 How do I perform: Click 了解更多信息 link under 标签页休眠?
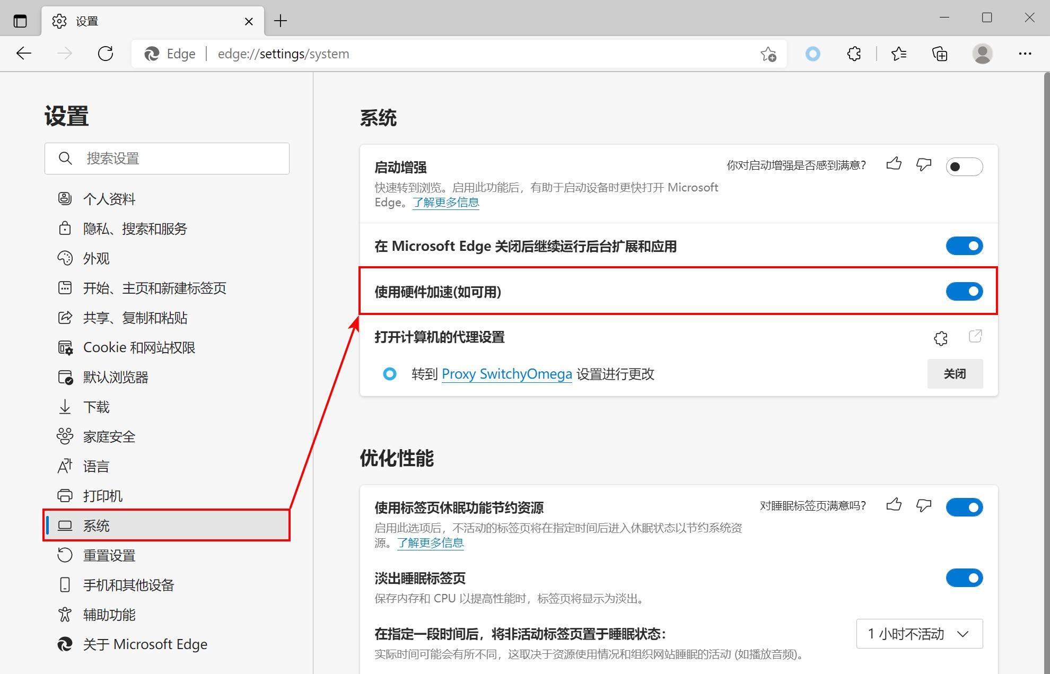coord(431,543)
